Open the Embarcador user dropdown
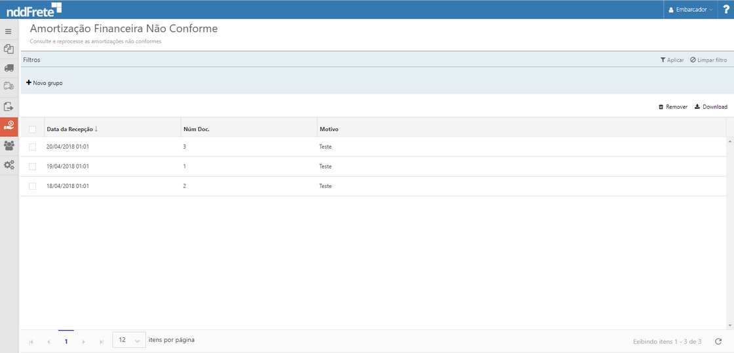 pyautogui.click(x=690, y=10)
